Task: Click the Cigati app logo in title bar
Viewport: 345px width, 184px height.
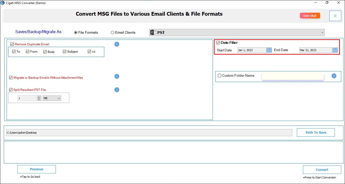Action: 3,3
